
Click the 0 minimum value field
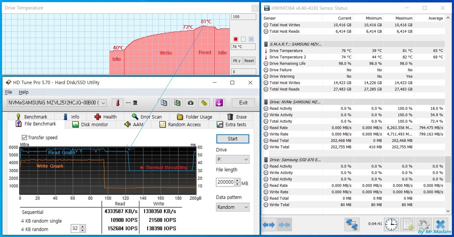coord(244,72)
